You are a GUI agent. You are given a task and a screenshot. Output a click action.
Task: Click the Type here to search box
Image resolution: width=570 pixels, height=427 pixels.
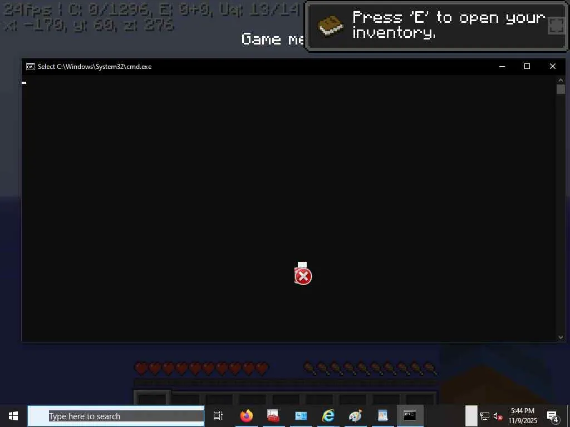pyautogui.click(x=116, y=416)
